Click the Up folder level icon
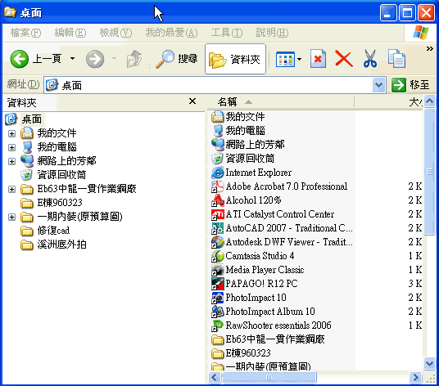Image resolution: width=439 pixels, height=386 pixels. (x=134, y=59)
